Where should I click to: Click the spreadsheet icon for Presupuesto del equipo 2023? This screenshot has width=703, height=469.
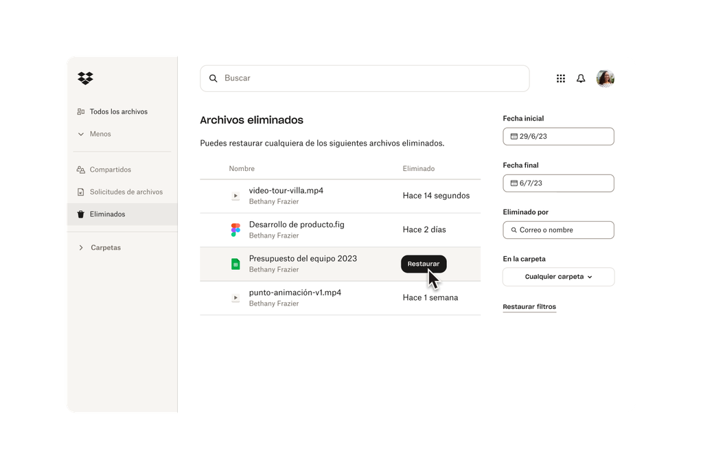click(235, 263)
